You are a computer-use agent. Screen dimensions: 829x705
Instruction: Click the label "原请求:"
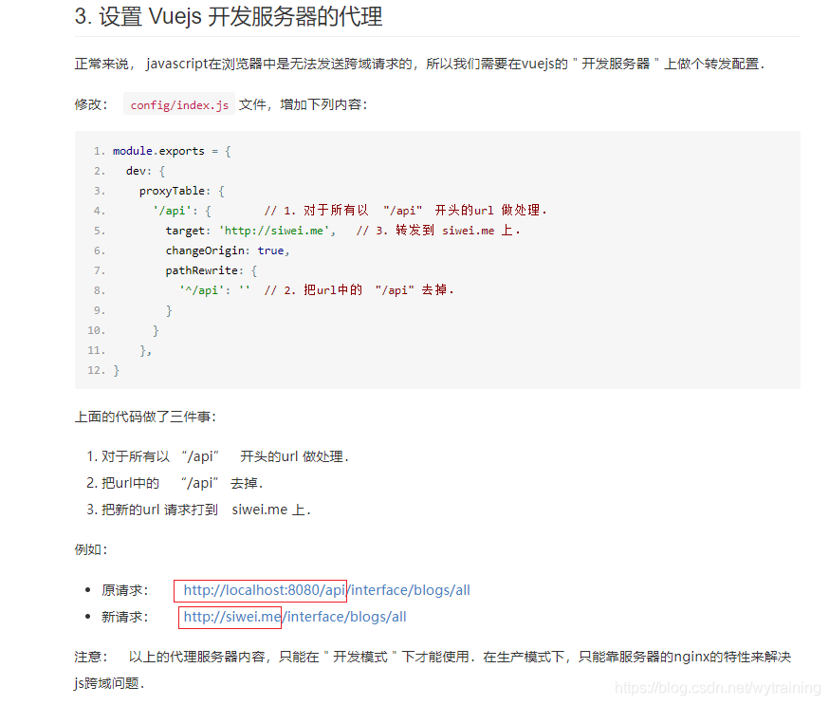(125, 590)
